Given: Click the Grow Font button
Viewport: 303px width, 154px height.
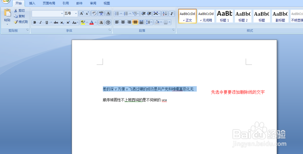Looking at the screenshot, I should pos(82,13).
